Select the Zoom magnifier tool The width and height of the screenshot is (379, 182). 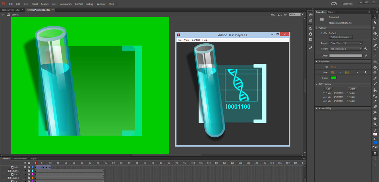(375, 124)
